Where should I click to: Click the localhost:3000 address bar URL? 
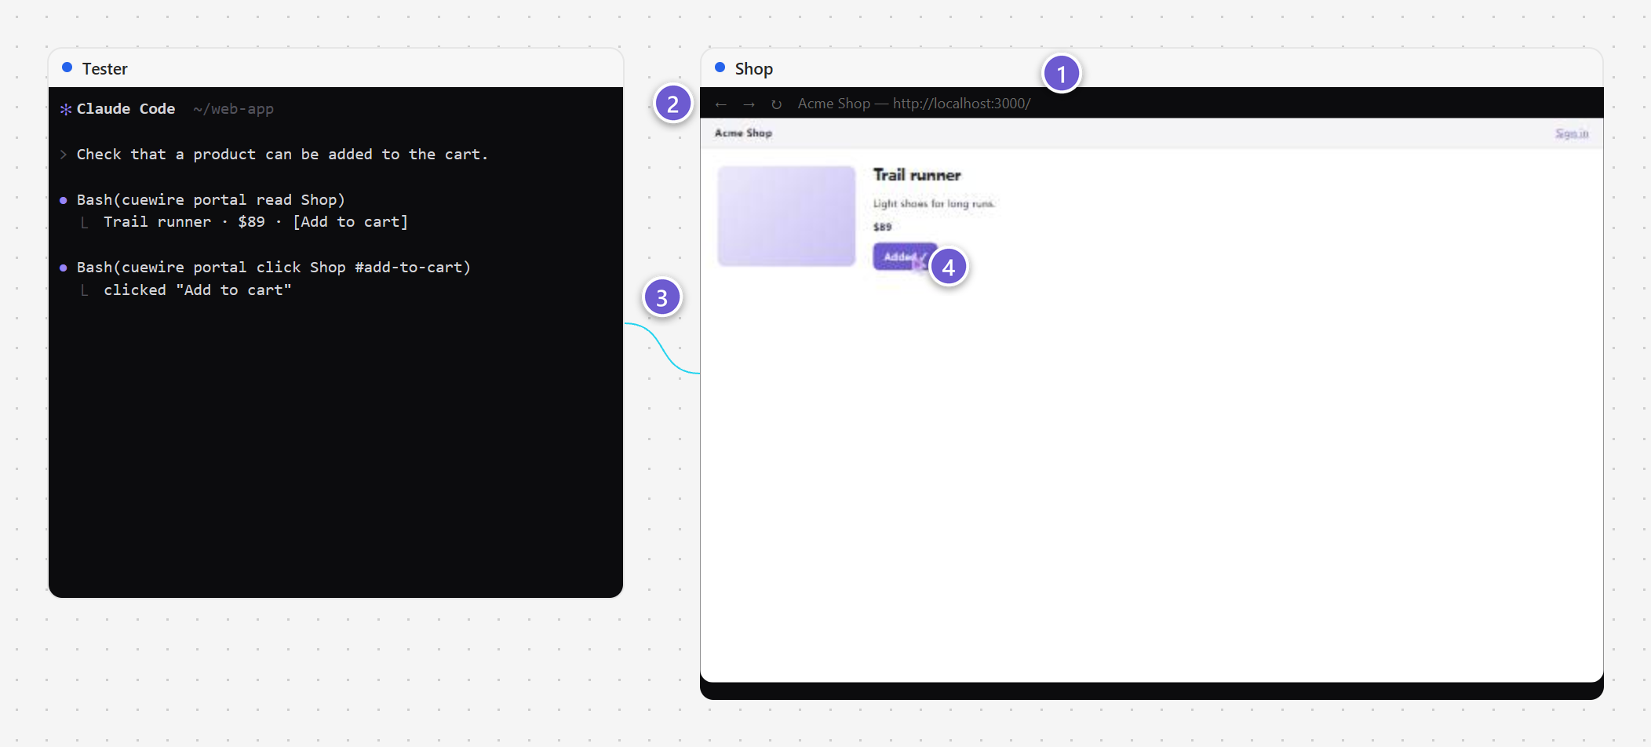(x=961, y=104)
